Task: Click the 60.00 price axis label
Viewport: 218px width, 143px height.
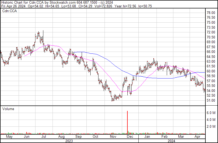Action: (211, 71)
